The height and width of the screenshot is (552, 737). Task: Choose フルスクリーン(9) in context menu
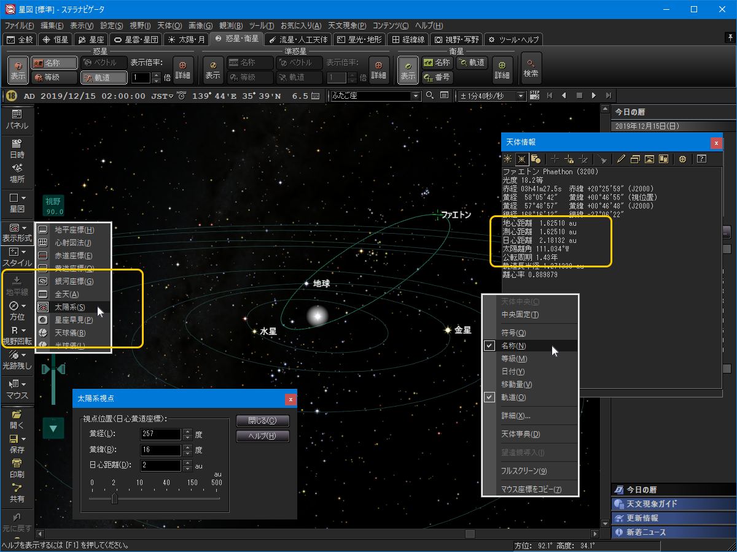pyautogui.click(x=531, y=471)
